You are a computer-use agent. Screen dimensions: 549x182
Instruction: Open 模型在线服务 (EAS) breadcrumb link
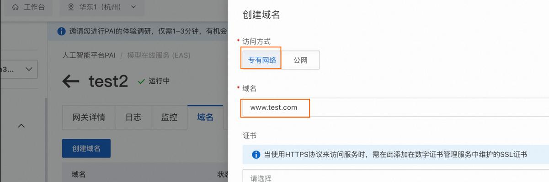coord(159,56)
